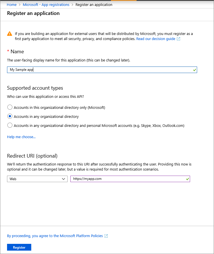Click green checkmark in Redirect URI field
The height and width of the screenshot is (254, 214).
click(x=188, y=179)
